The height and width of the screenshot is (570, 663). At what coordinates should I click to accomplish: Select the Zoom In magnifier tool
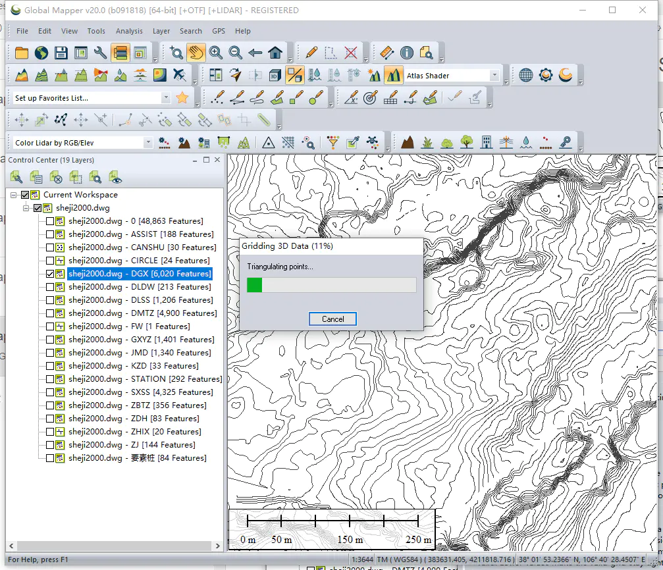click(x=216, y=53)
